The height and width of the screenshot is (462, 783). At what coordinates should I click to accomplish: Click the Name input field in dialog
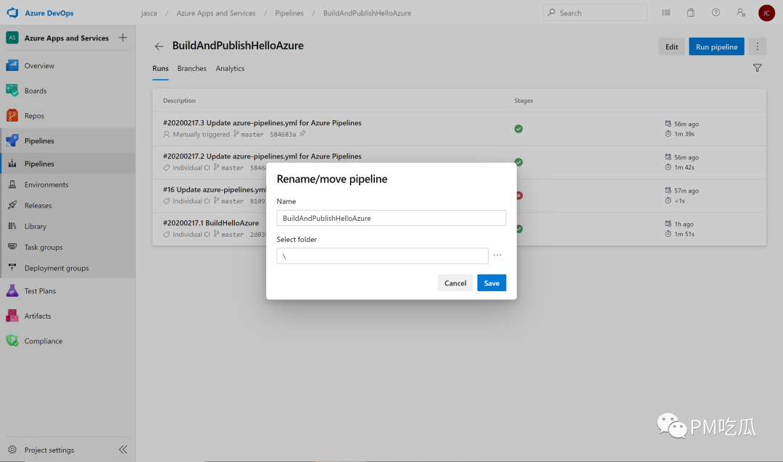click(391, 218)
